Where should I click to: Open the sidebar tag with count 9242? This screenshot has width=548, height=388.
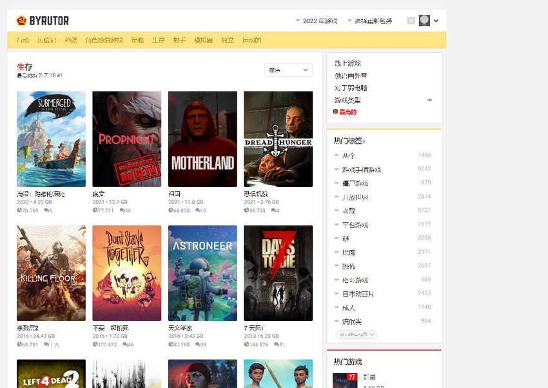(362, 170)
